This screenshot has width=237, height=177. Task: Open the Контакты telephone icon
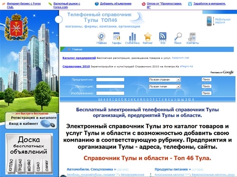point(192,36)
